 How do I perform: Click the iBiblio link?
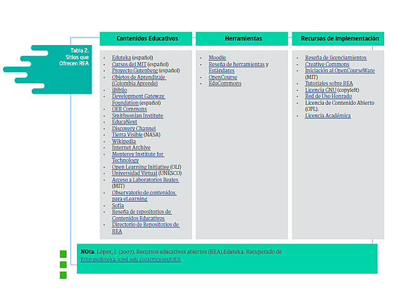[119, 90]
